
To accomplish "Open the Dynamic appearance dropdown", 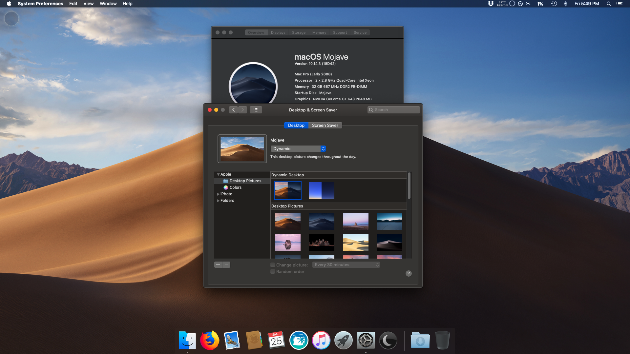I will tap(298, 149).
